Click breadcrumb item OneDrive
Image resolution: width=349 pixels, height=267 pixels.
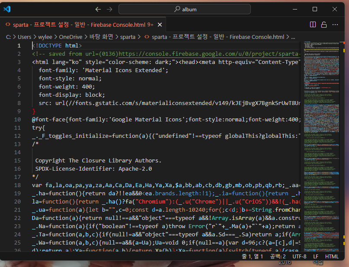click(70, 37)
